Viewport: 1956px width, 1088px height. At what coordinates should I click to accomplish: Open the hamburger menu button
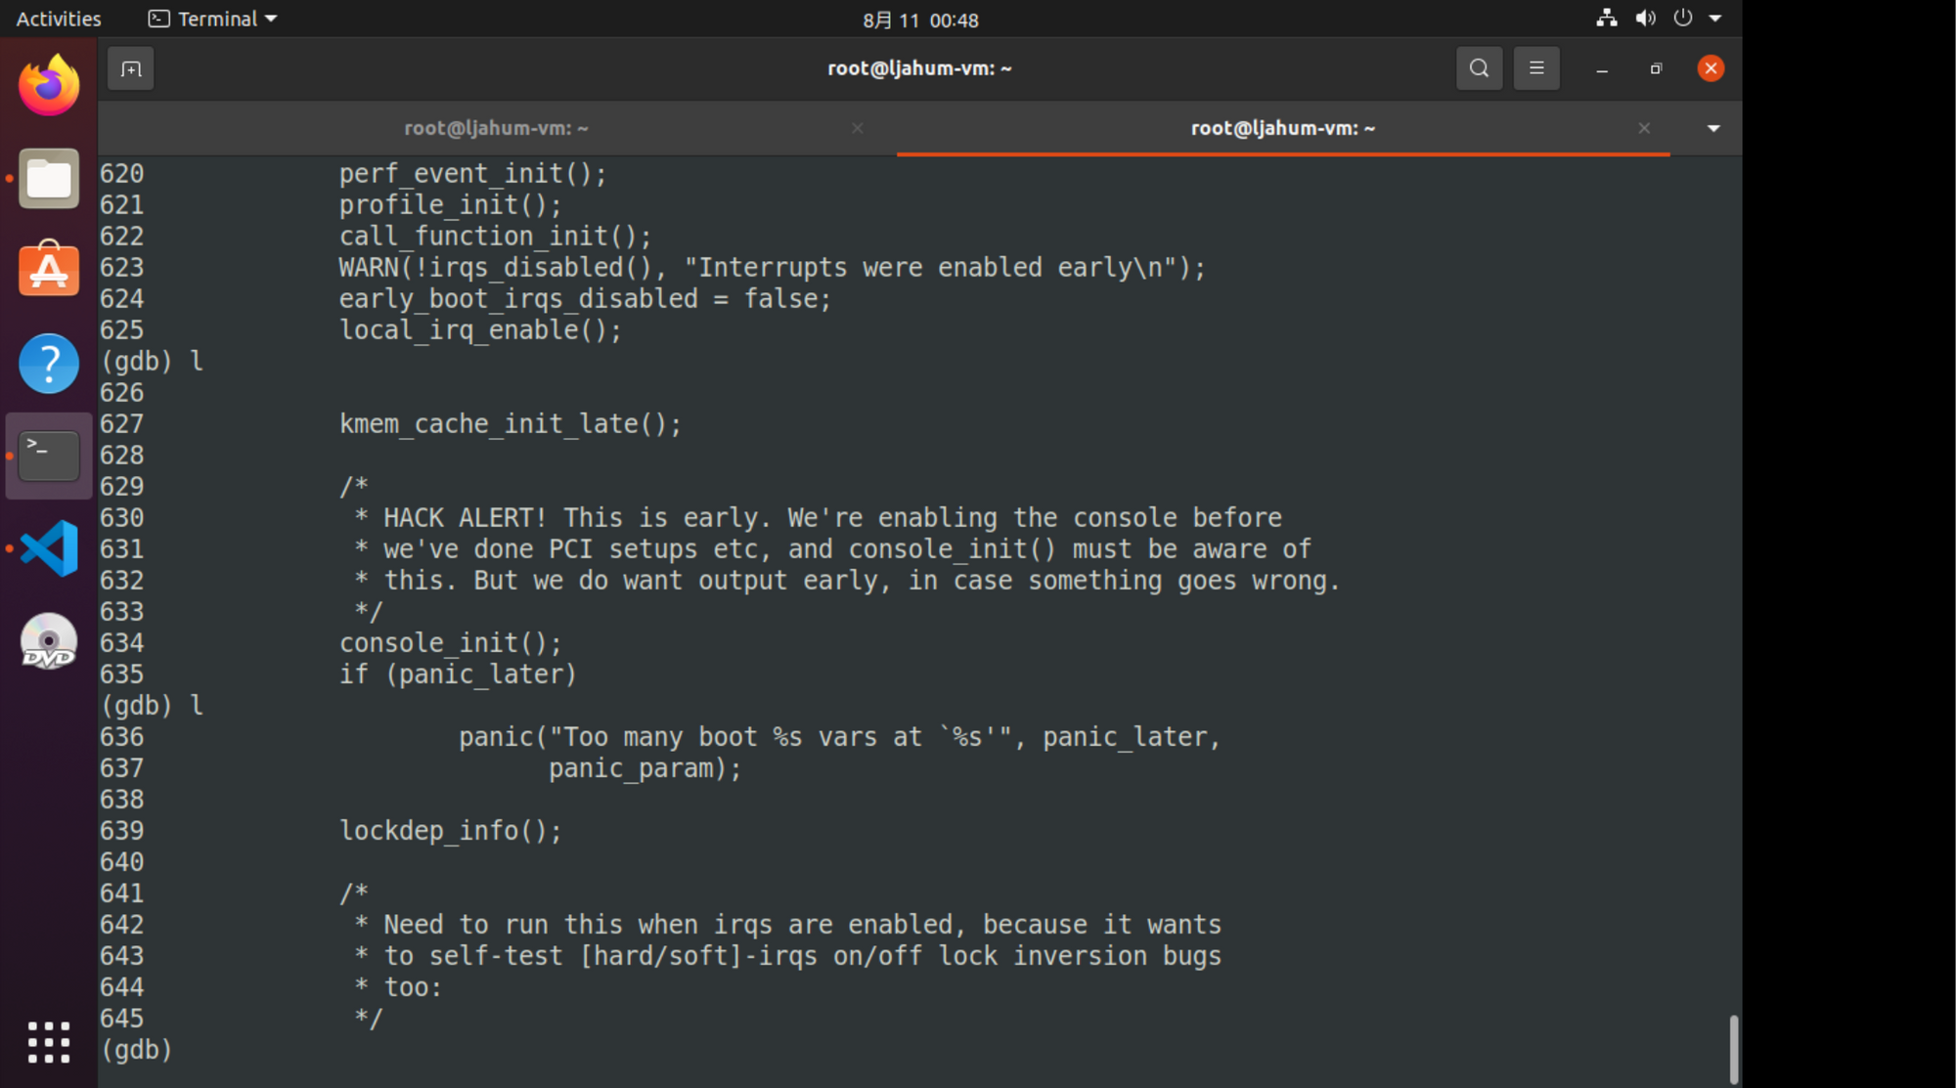coord(1536,68)
